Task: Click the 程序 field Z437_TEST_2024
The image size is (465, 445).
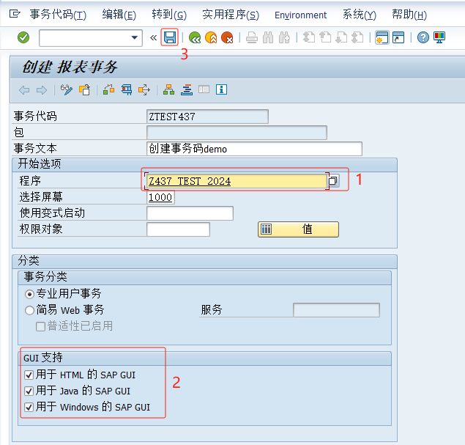Action: tap(237, 181)
